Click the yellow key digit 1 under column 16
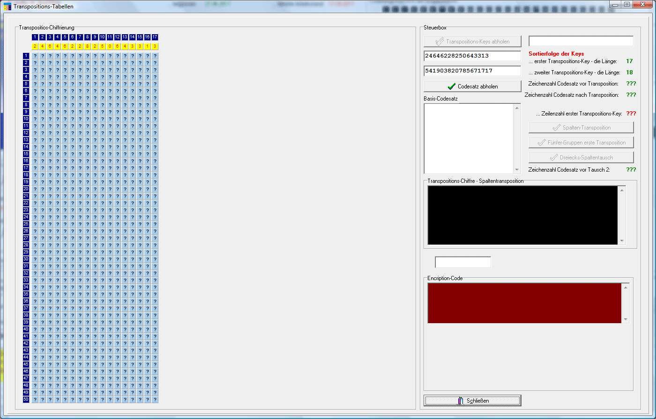This screenshot has height=419, width=656. click(x=147, y=46)
